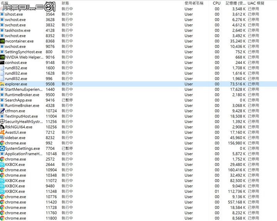Viewport: 277px width, 221px height.
Task: Sort by the 名稱 column header
Action: 4,3
